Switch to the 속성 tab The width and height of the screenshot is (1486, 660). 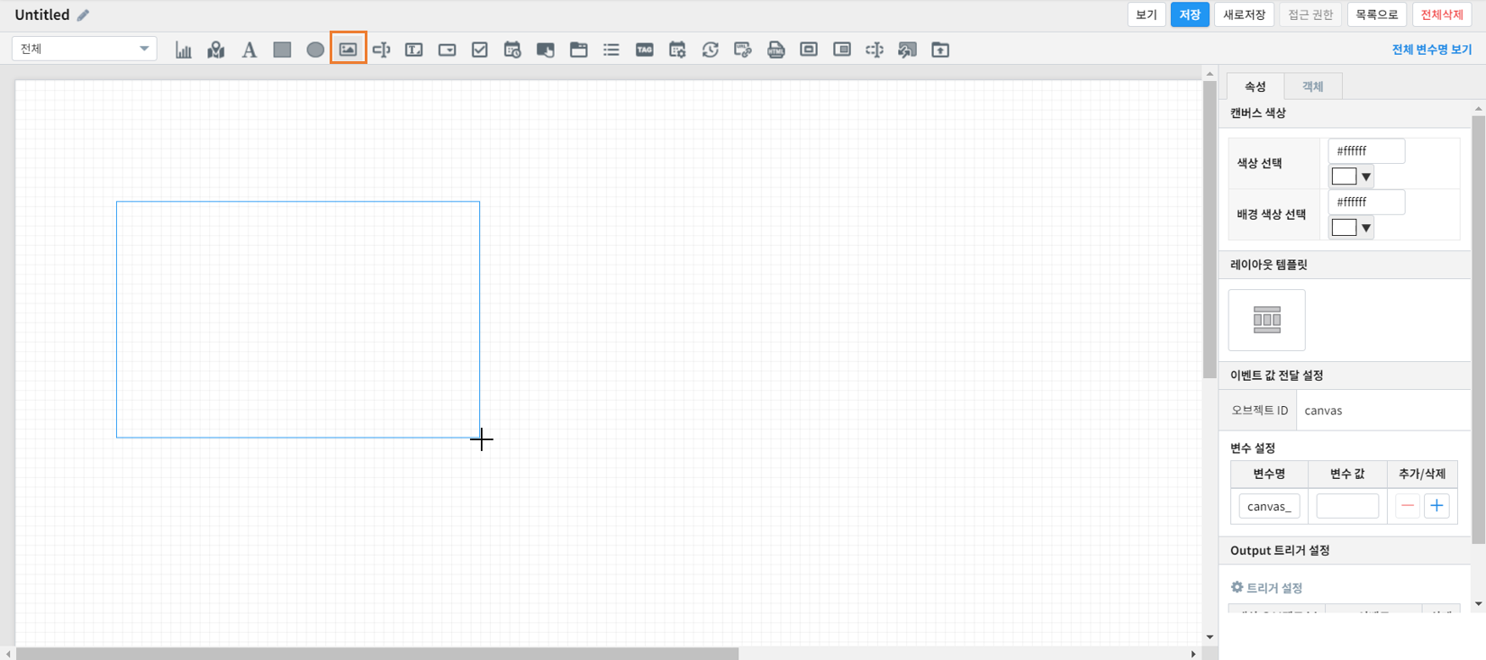click(x=1255, y=86)
